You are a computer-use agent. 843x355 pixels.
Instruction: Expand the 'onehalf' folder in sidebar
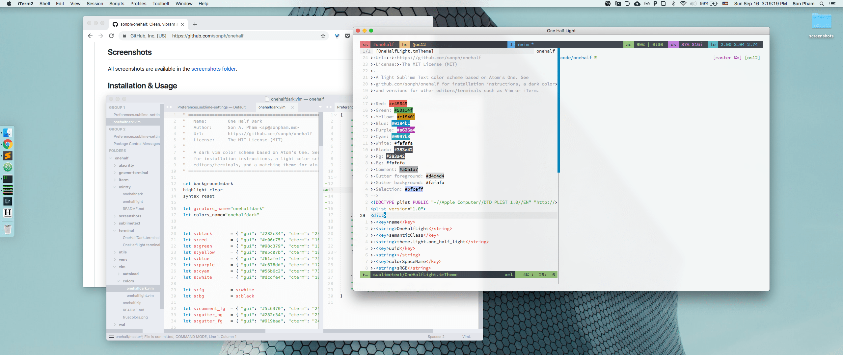pos(111,158)
